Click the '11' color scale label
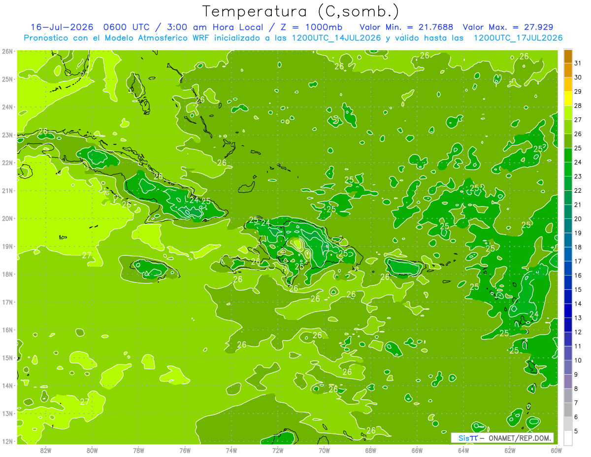Image resolution: width=591 pixels, height=457 pixels. (578, 346)
